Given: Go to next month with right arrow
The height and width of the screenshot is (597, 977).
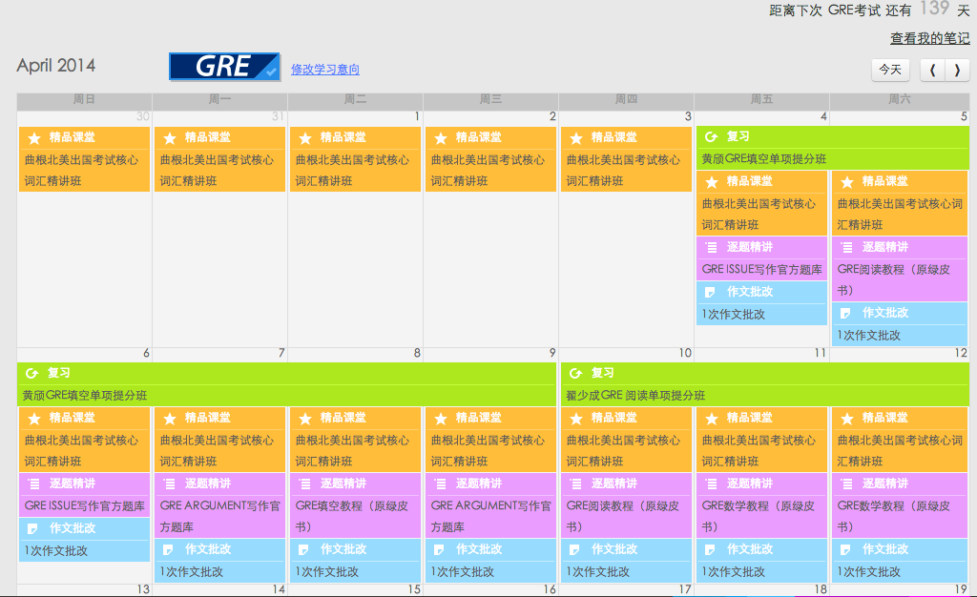Looking at the screenshot, I should [957, 70].
